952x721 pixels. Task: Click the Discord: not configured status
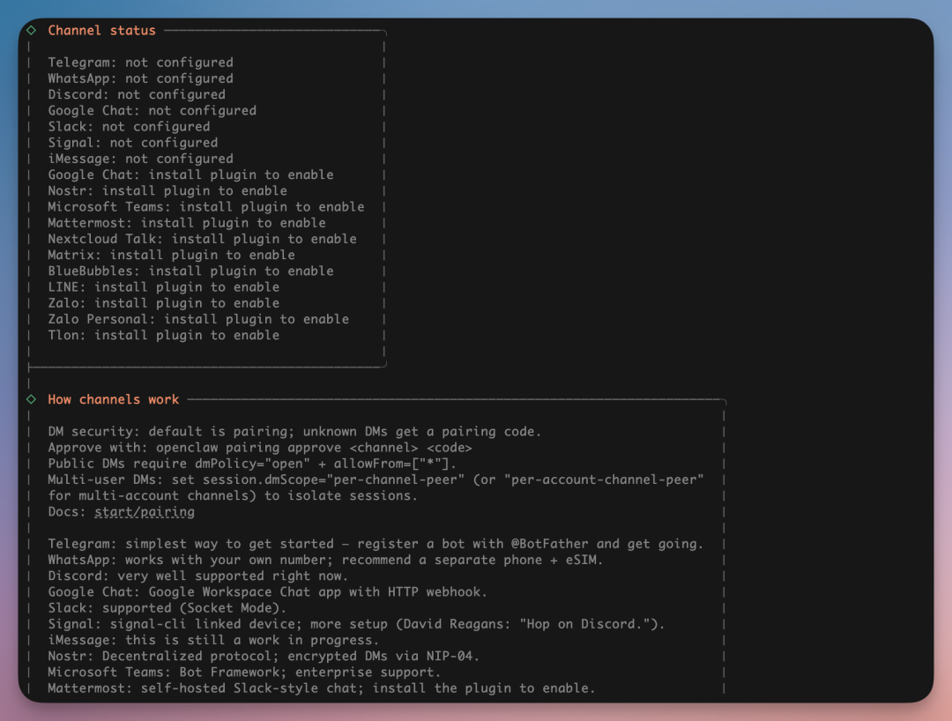pyautogui.click(x=137, y=94)
